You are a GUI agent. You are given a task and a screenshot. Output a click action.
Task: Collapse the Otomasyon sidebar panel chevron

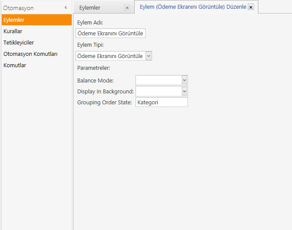[66, 7]
